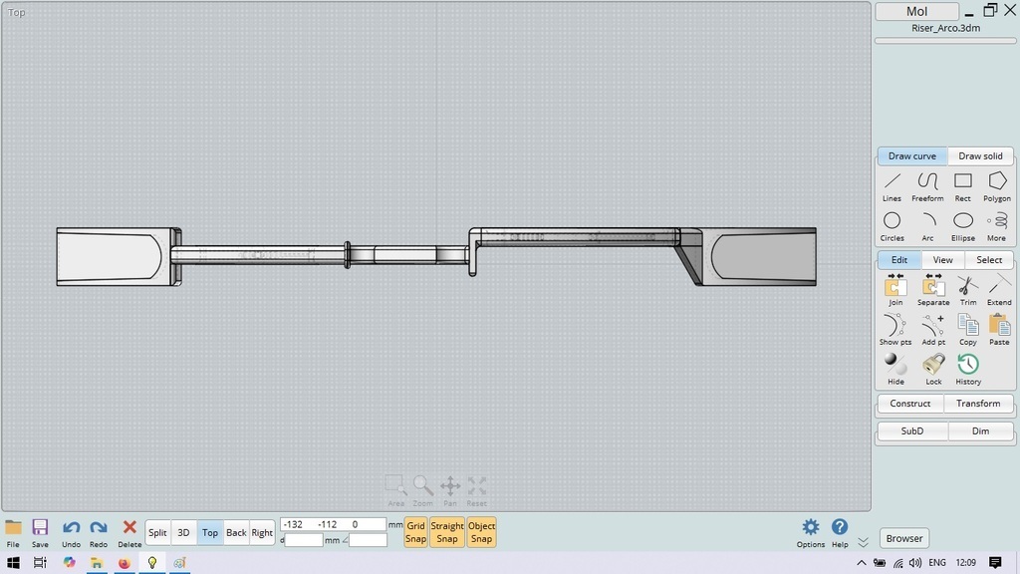Open the Draw solid tab
This screenshot has height=574, width=1020.
coord(980,156)
